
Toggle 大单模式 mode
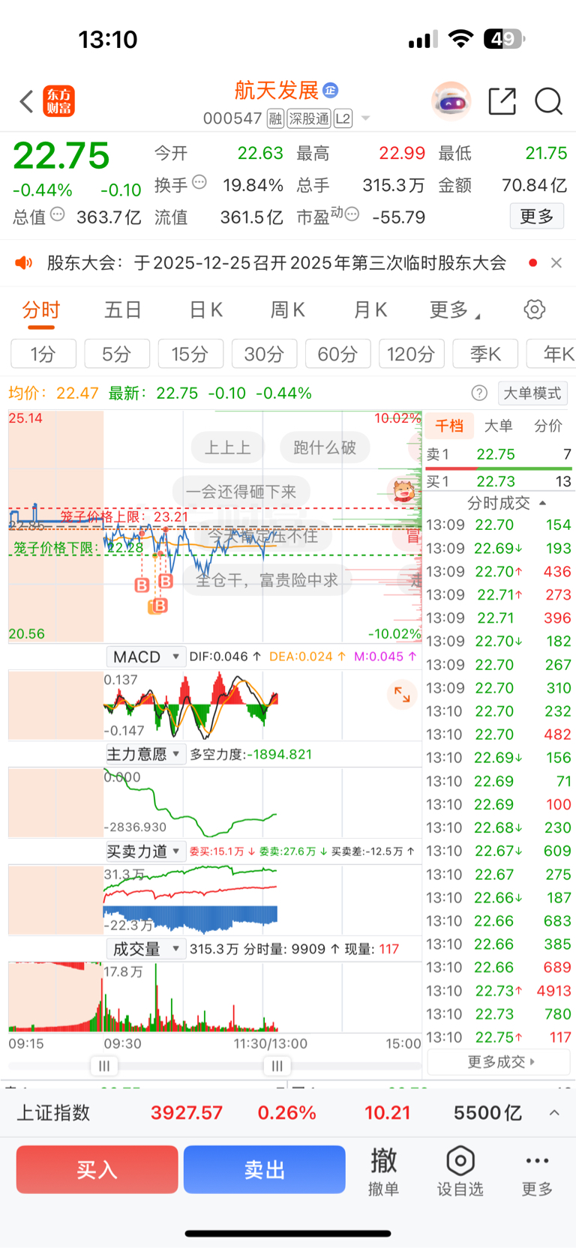coord(532,393)
